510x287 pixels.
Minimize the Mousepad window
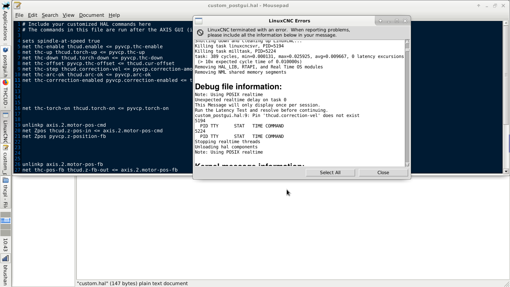487,6
